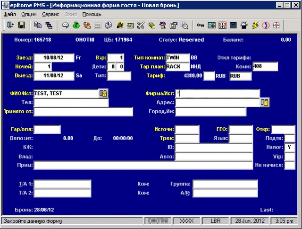Click the Заезд arrival date field
Image resolution: width=302 pixels, height=229 pixels.
click(x=54, y=58)
